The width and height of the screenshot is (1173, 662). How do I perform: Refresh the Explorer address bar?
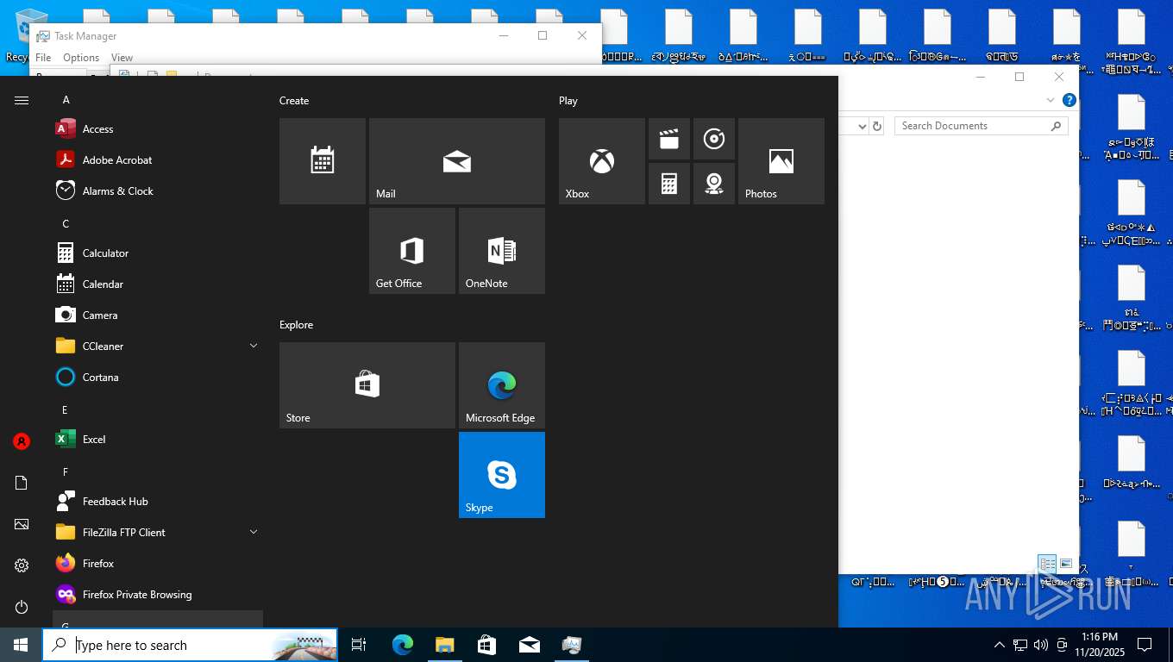click(x=877, y=126)
